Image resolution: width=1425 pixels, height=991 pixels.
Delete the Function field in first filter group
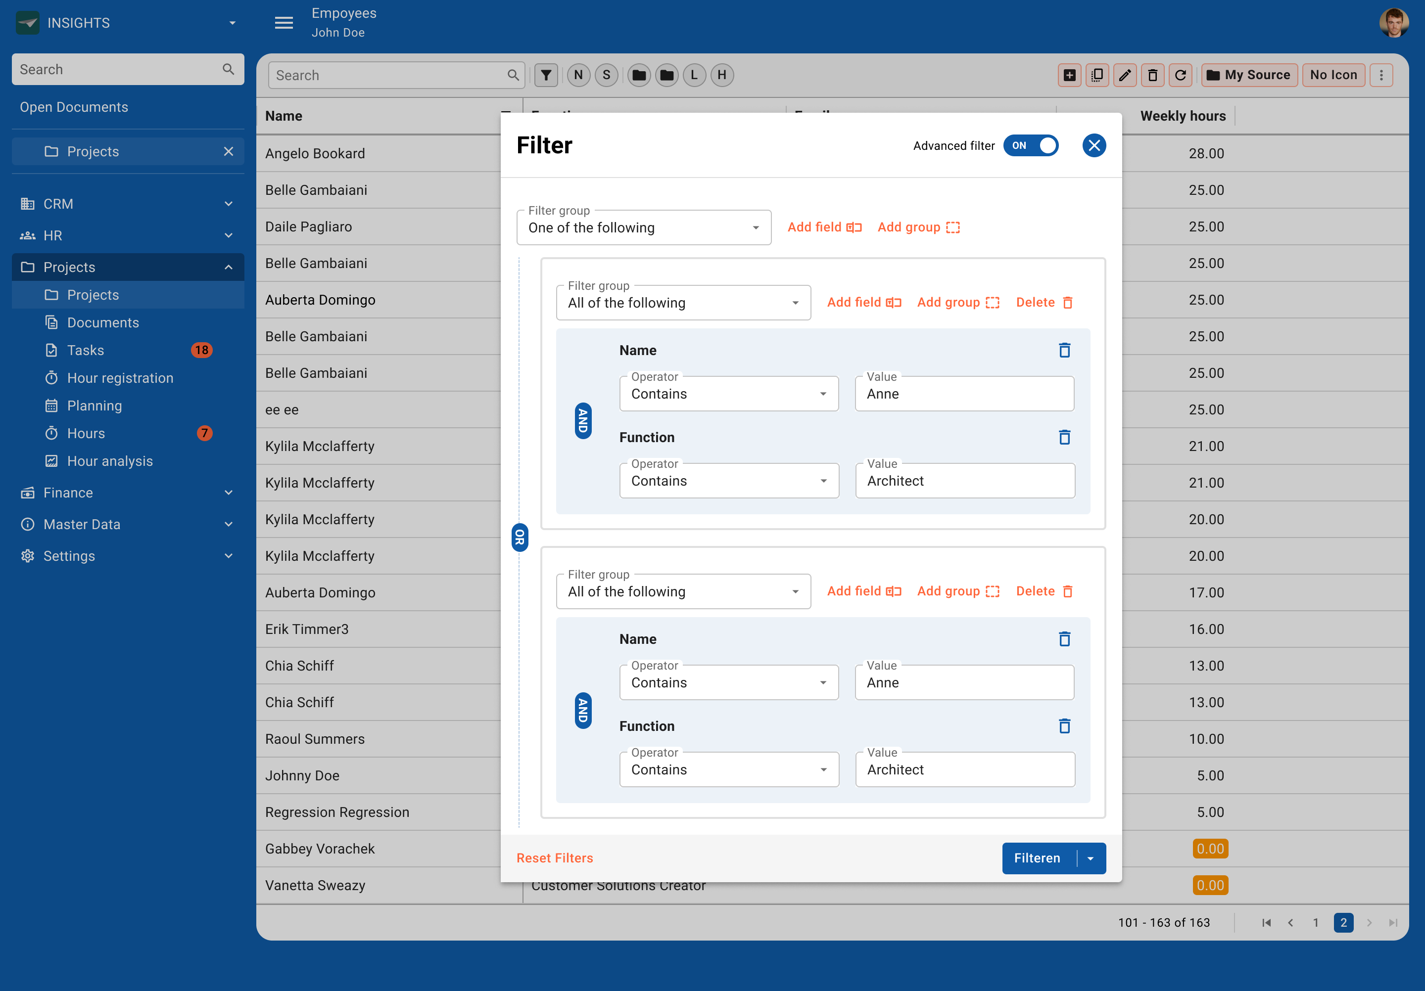click(1064, 437)
